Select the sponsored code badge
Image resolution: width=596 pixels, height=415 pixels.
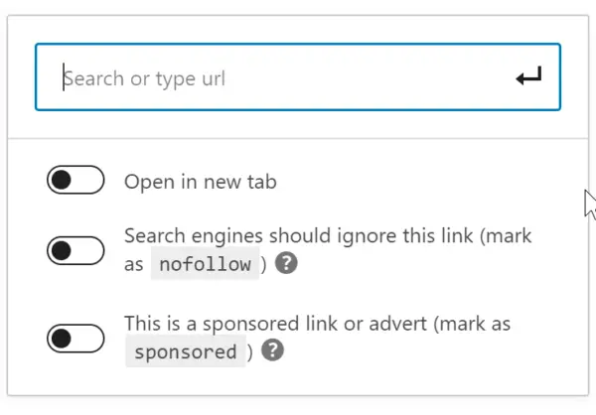pos(186,351)
